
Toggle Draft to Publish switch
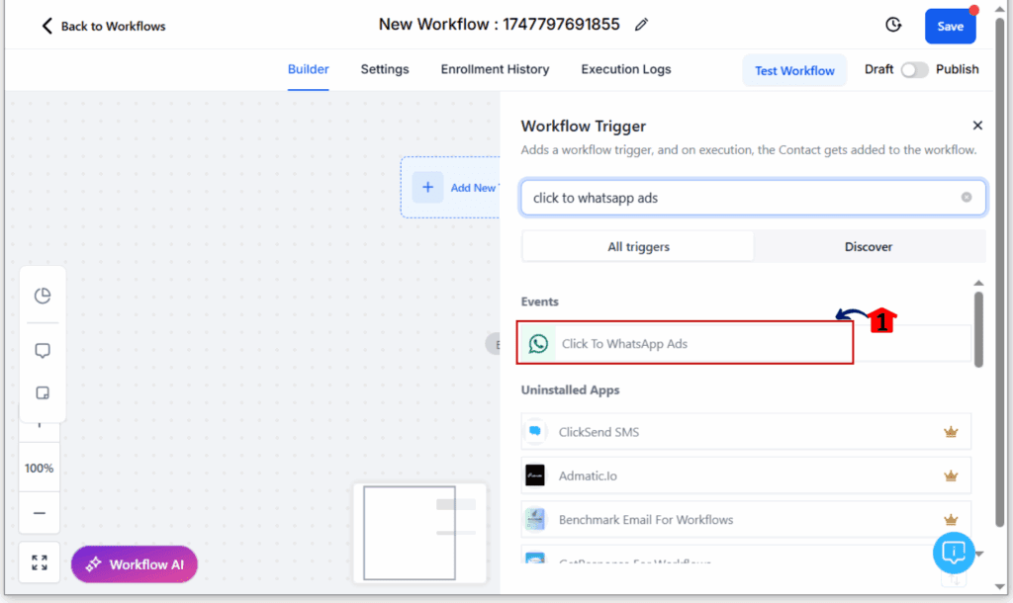[x=914, y=70]
